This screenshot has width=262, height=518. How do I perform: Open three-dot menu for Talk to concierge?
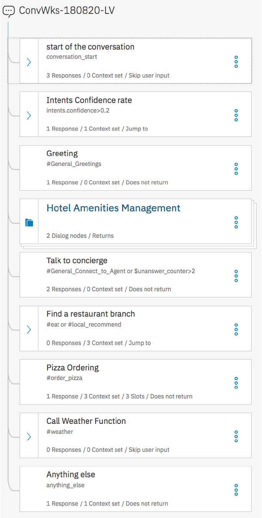point(236,276)
